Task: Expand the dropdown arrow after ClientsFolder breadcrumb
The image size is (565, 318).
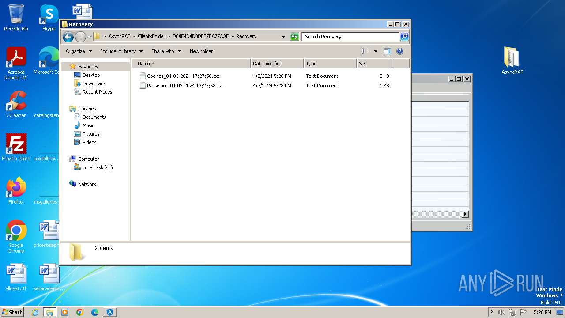Action: 169,37
